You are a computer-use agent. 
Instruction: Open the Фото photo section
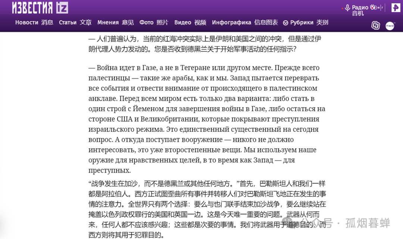pyautogui.click(x=154, y=23)
